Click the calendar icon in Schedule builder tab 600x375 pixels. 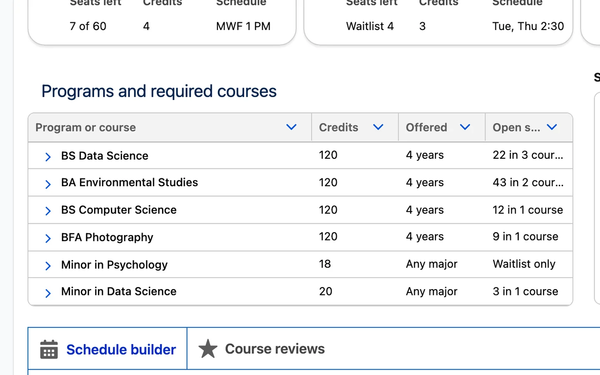(49, 349)
